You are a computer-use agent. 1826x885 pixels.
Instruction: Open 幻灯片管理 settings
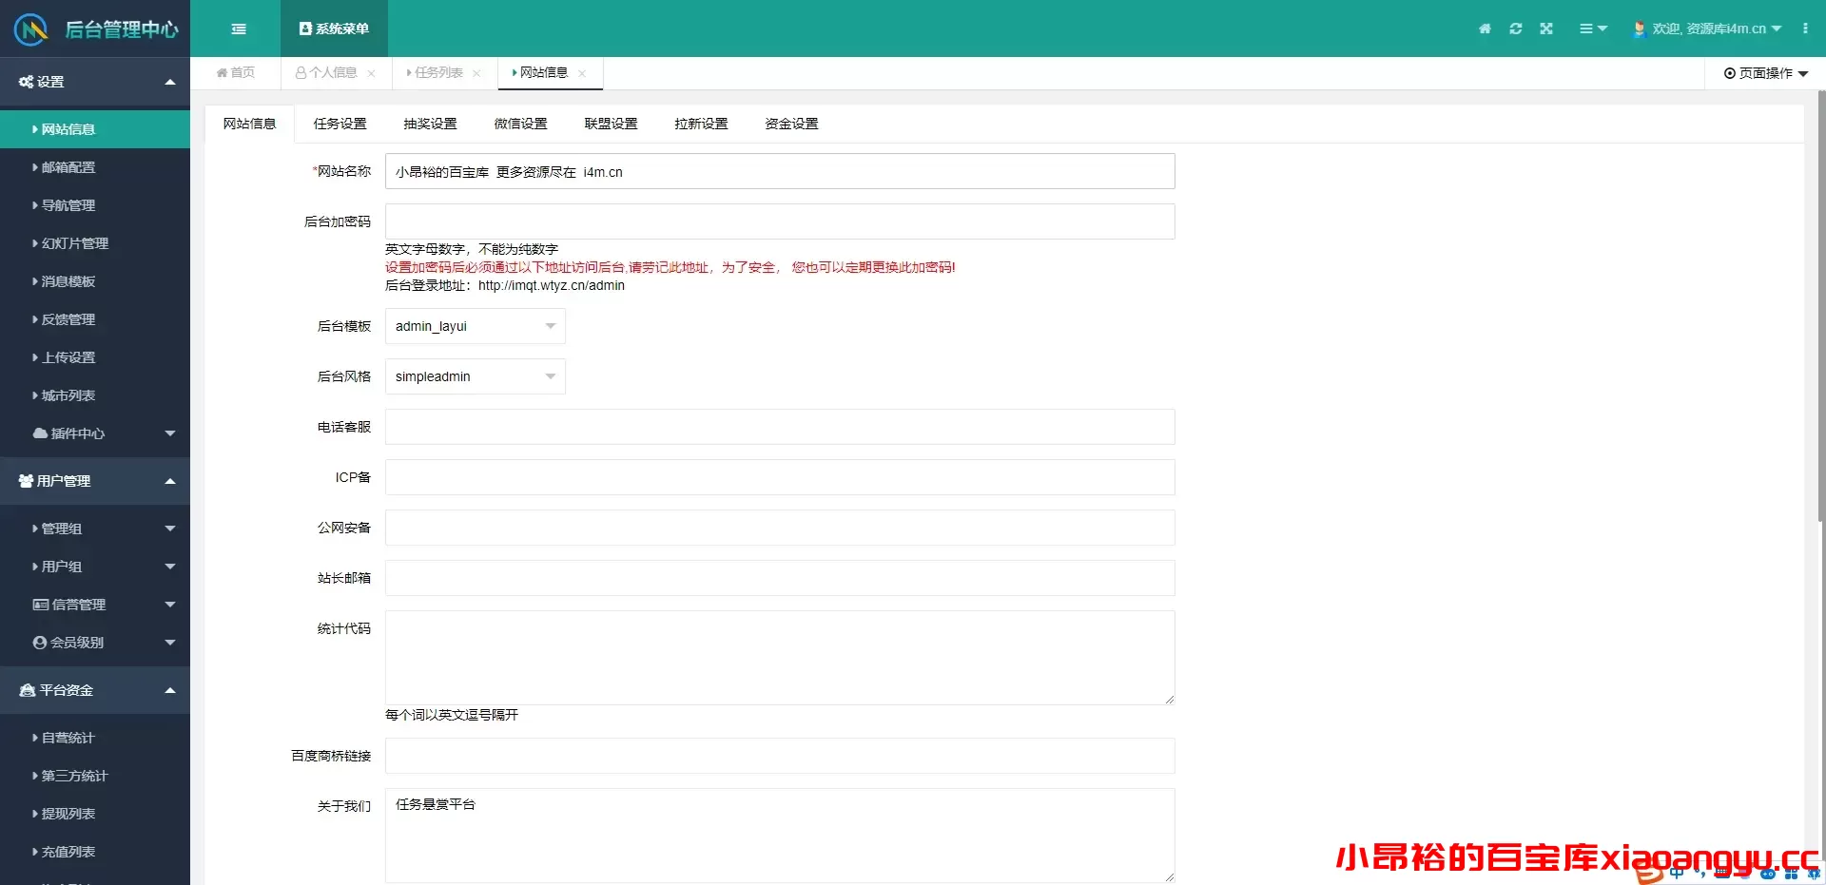pos(72,243)
